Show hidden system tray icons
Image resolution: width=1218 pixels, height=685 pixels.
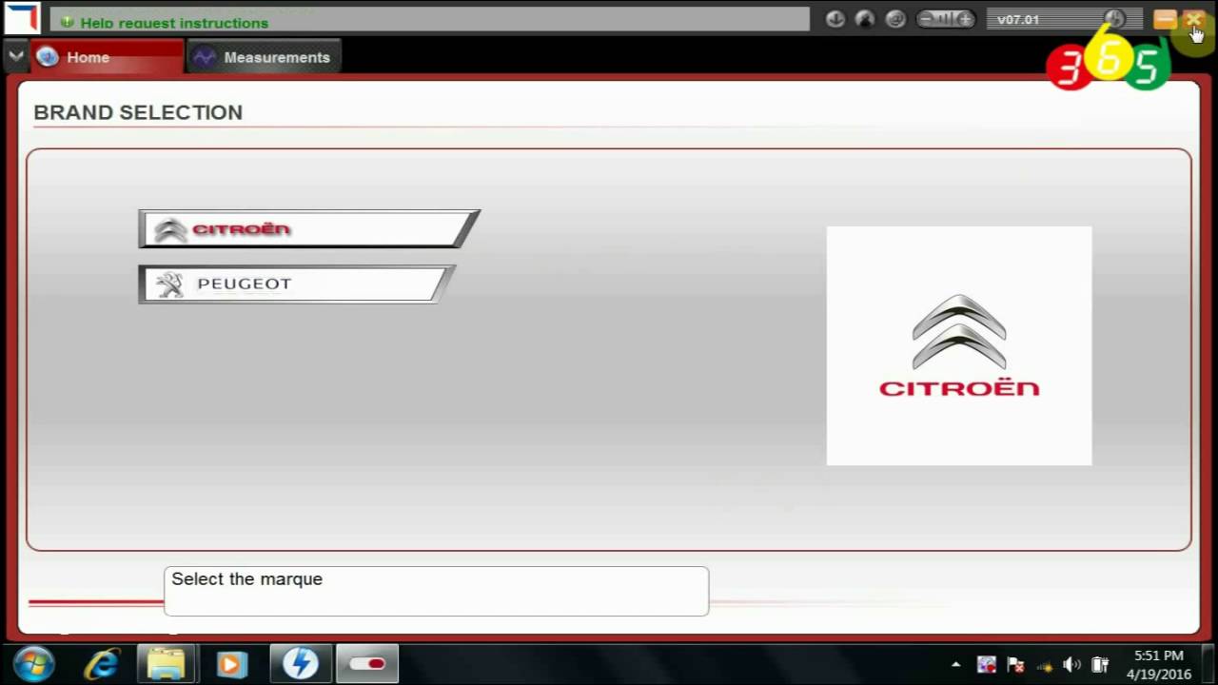[x=955, y=664]
